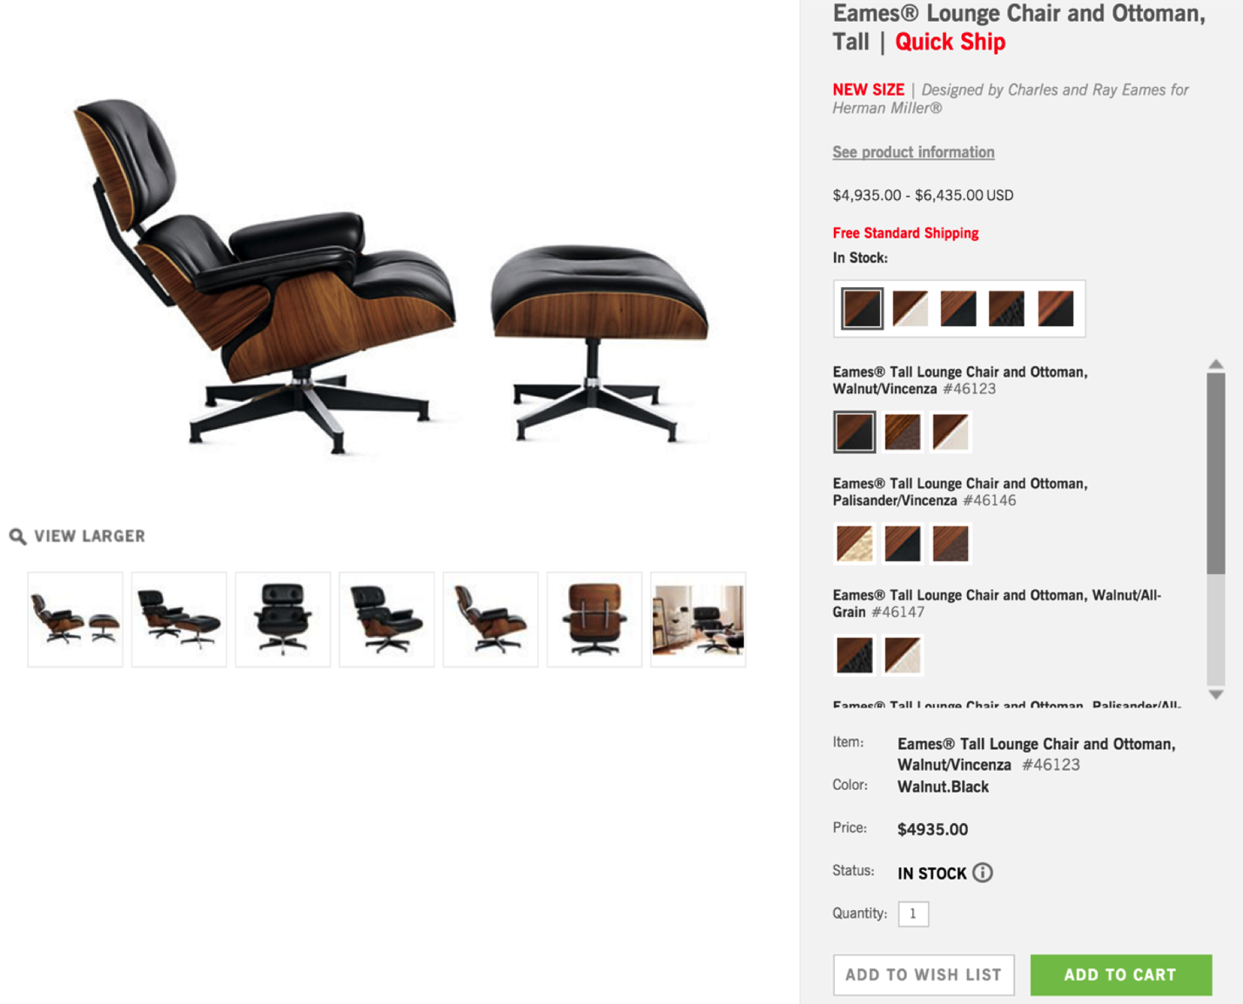Click the scroll down arrow in product list
This screenshot has width=1243, height=1004.
(x=1216, y=694)
